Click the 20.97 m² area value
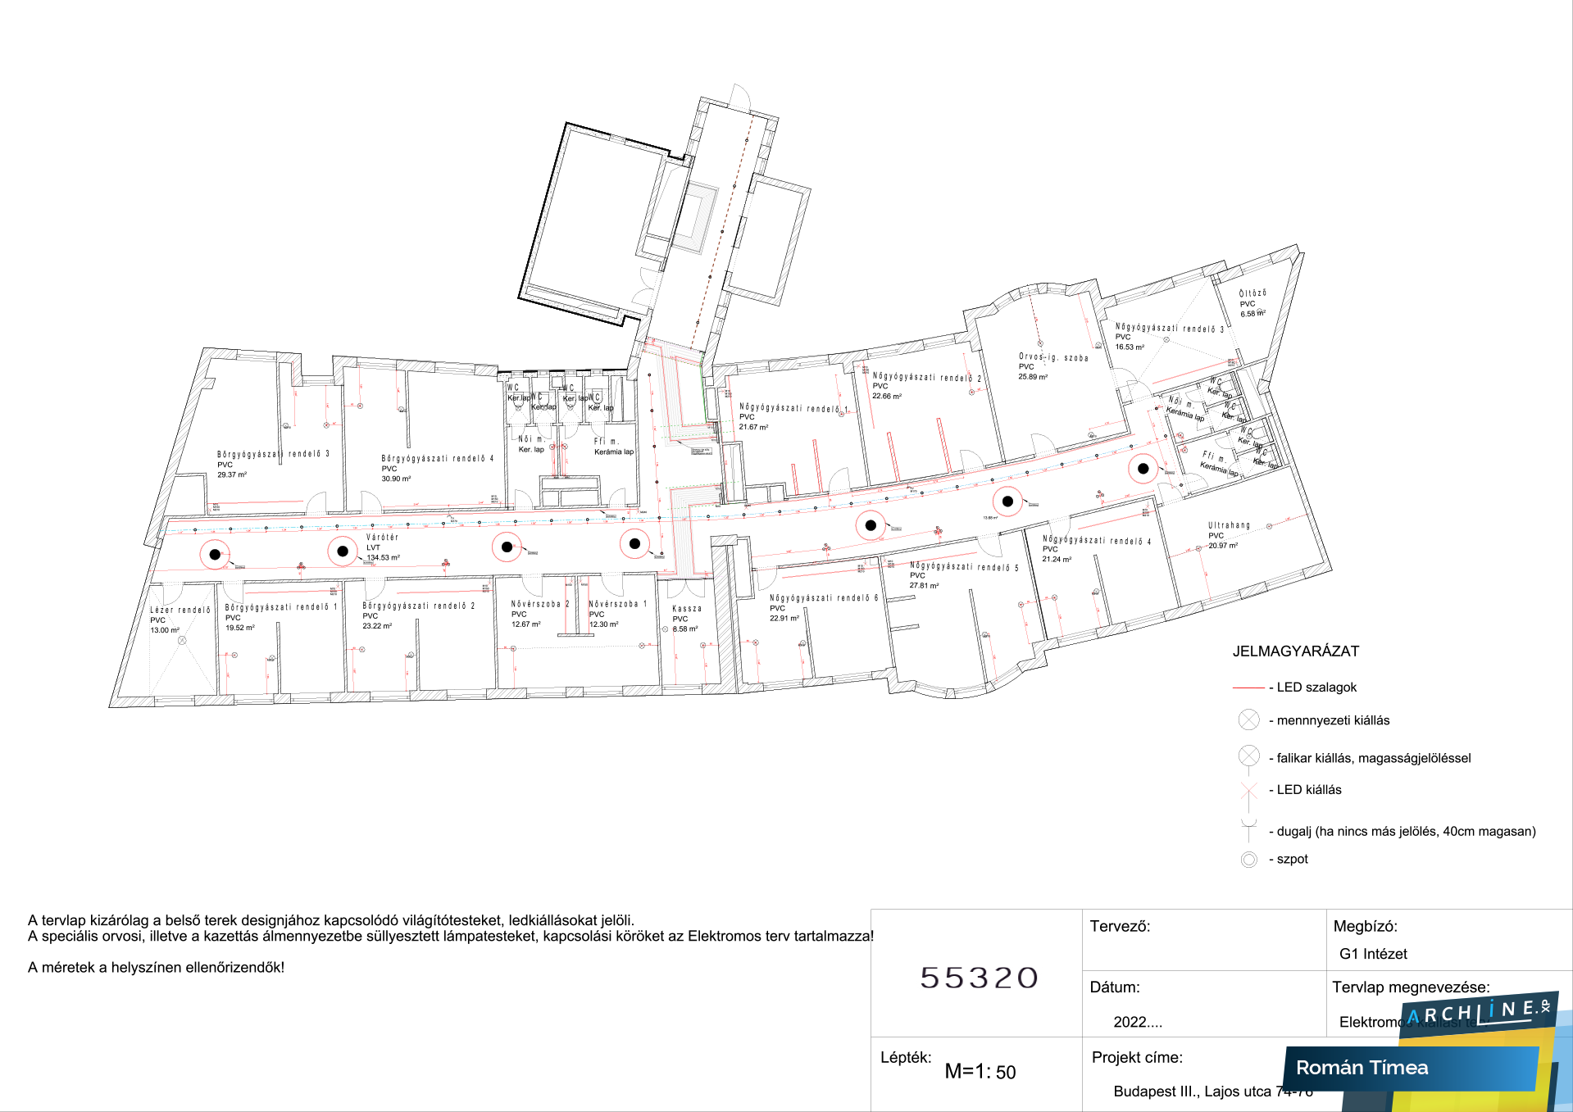Screen dimensions: 1573x1112 (1223, 546)
